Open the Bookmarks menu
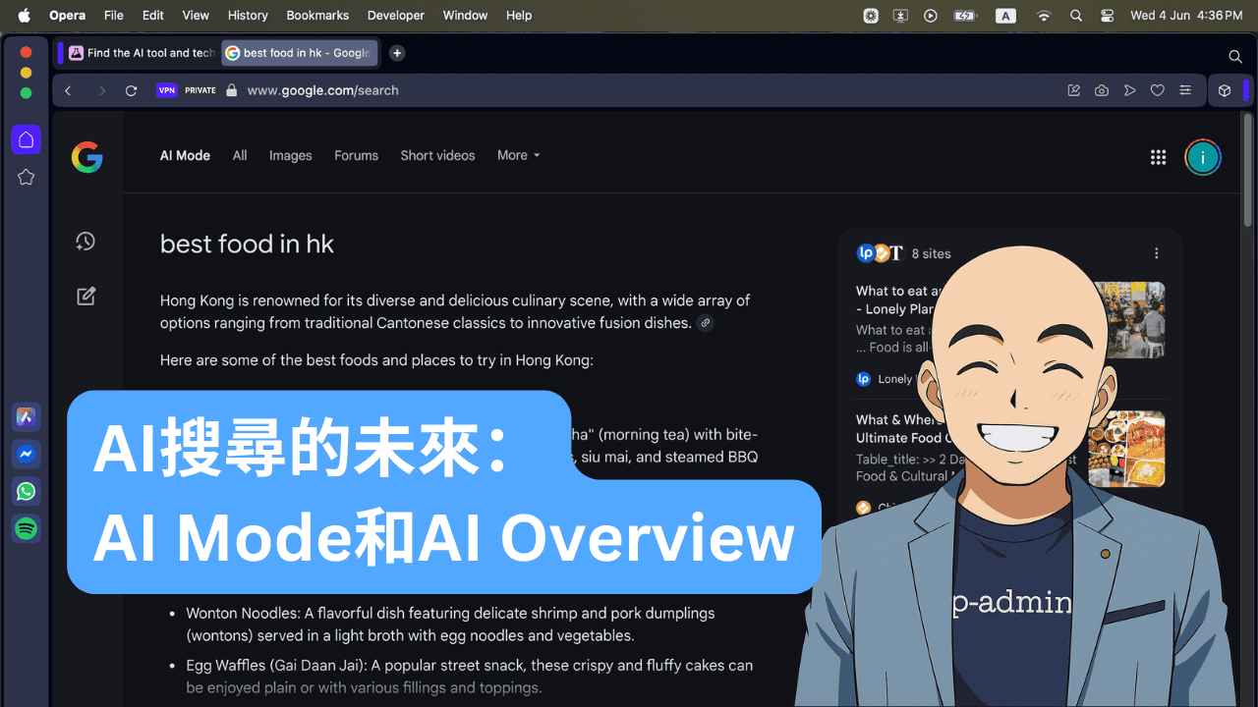 [316, 16]
